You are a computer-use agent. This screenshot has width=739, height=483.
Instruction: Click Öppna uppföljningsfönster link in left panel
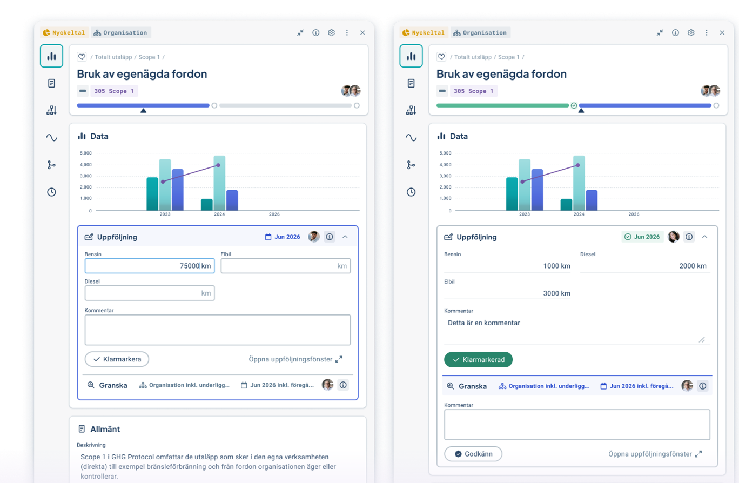pyautogui.click(x=295, y=359)
